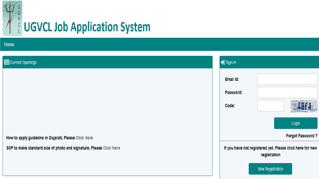Click the captcha image 48f4
The height and width of the screenshot is (179, 319).
point(304,106)
